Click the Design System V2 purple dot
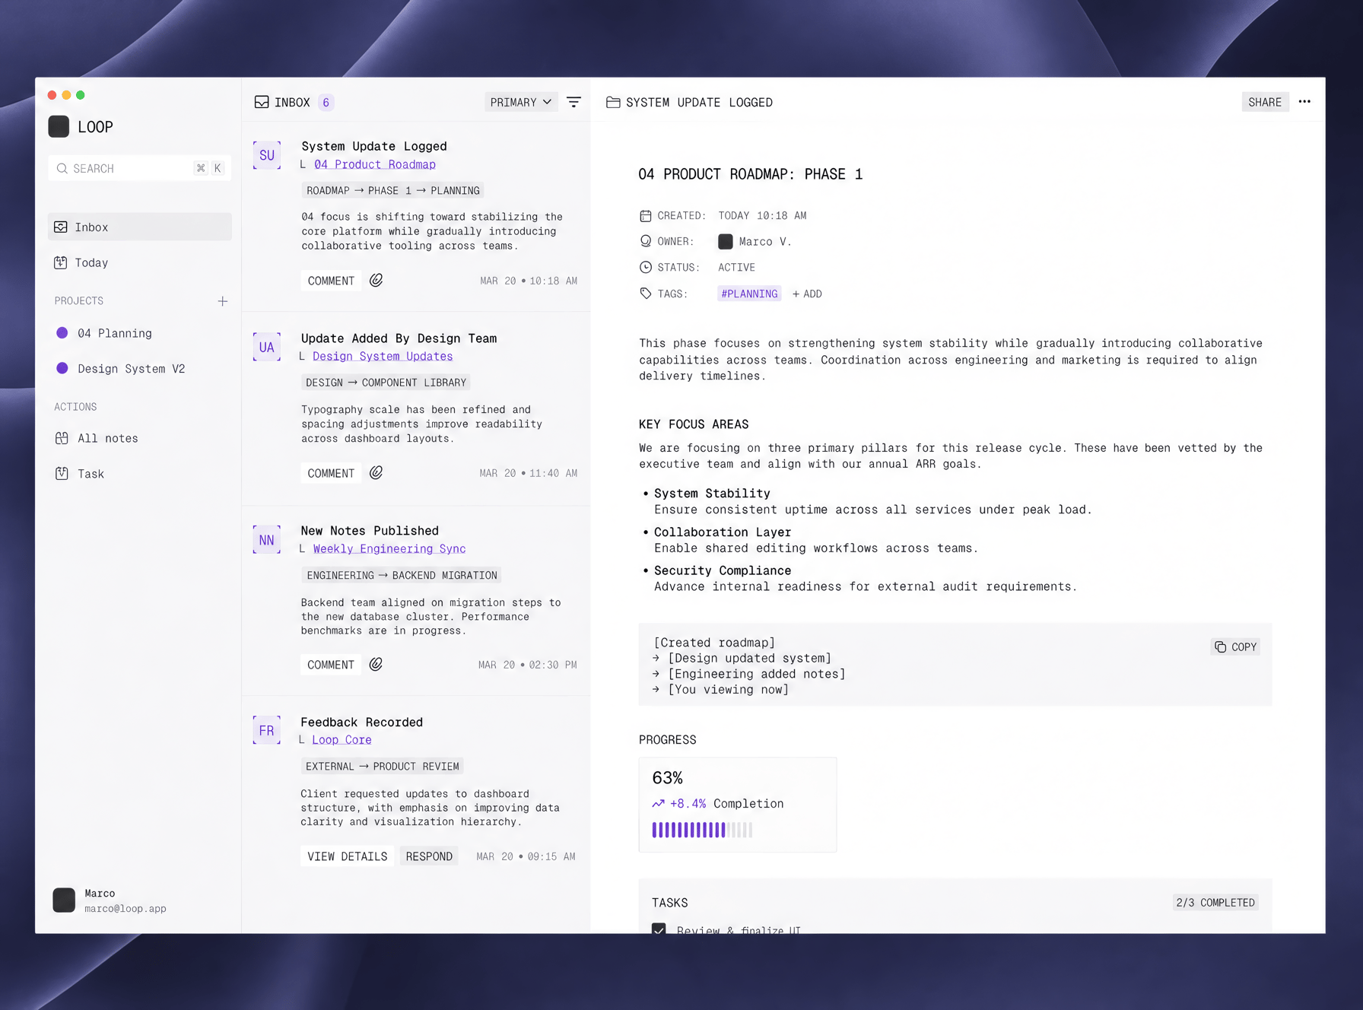Viewport: 1363px width, 1010px height. (x=62, y=368)
